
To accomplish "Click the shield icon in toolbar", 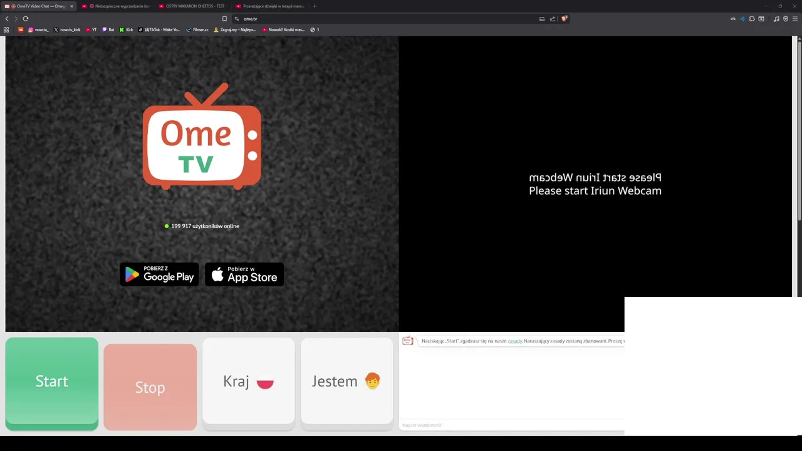I will [786, 19].
